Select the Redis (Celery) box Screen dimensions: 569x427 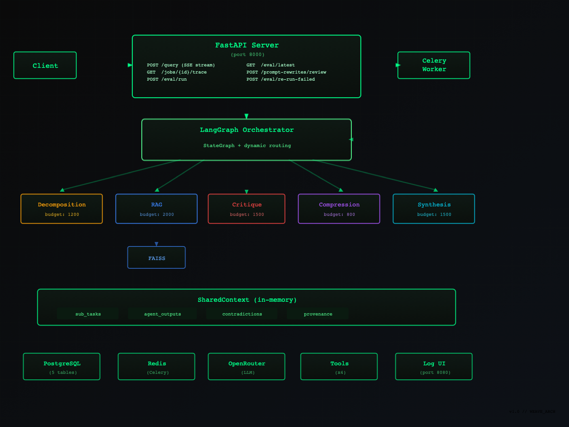point(156,367)
